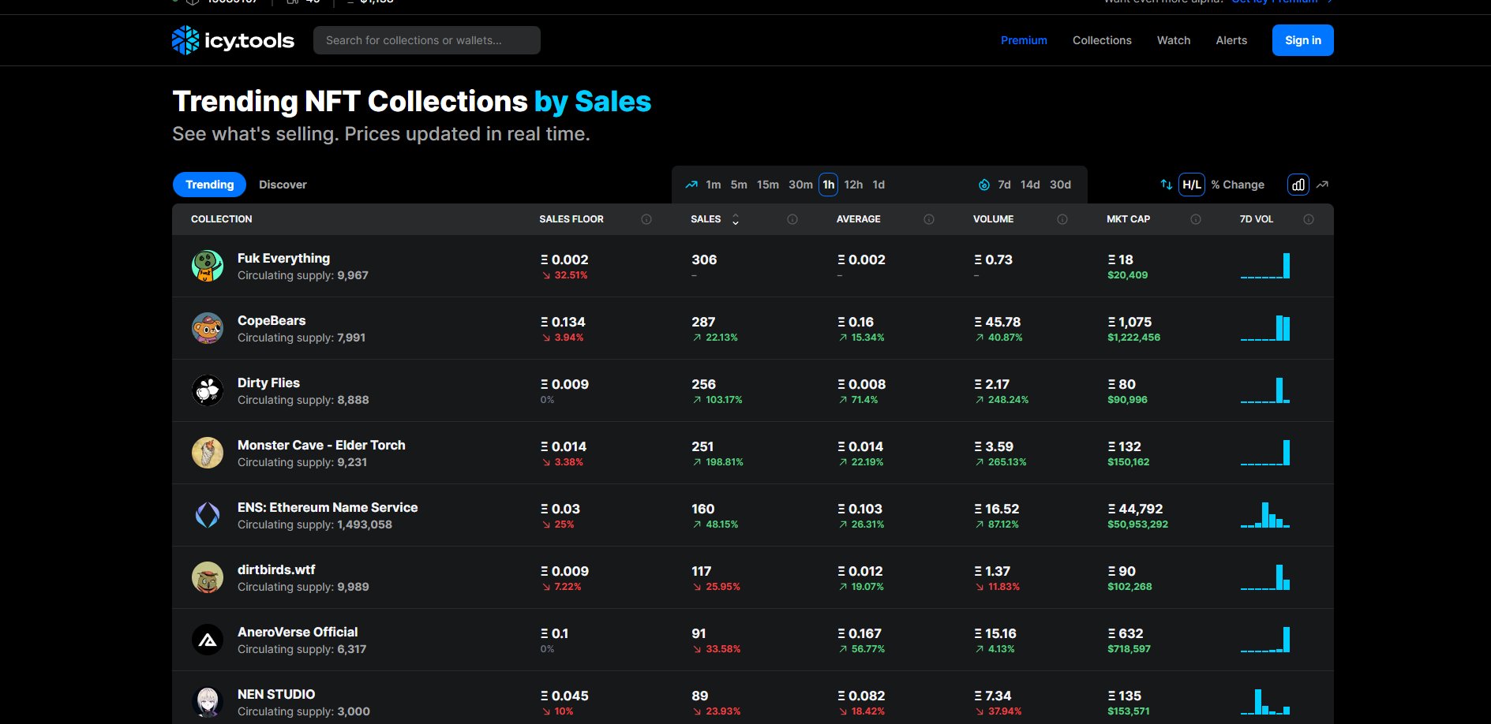
Task: Click the up-down sort arrows icon beside H/L
Action: pyautogui.click(x=1166, y=185)
